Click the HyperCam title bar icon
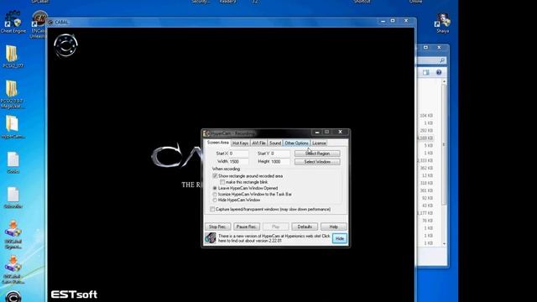Screen dimensions: 537x302 (x=206, y=133)
